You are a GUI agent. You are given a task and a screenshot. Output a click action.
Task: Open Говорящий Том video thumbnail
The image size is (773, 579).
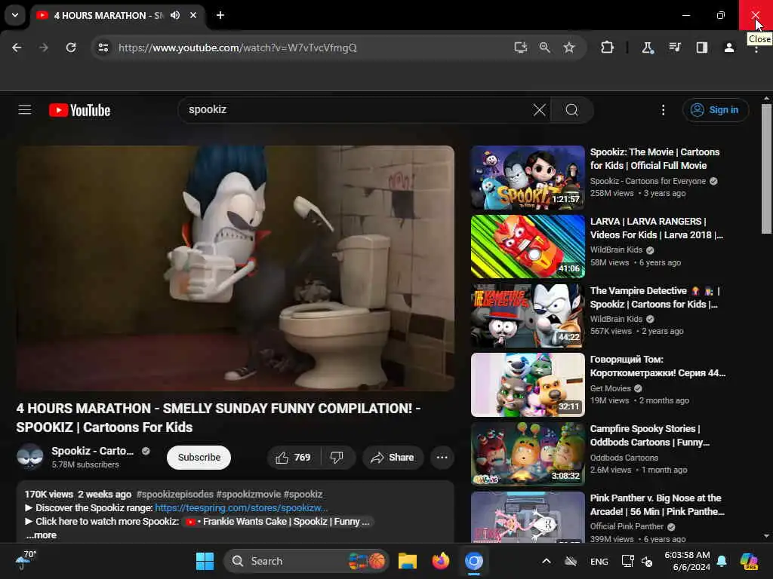pyautogui.click(x=528, y=385)
